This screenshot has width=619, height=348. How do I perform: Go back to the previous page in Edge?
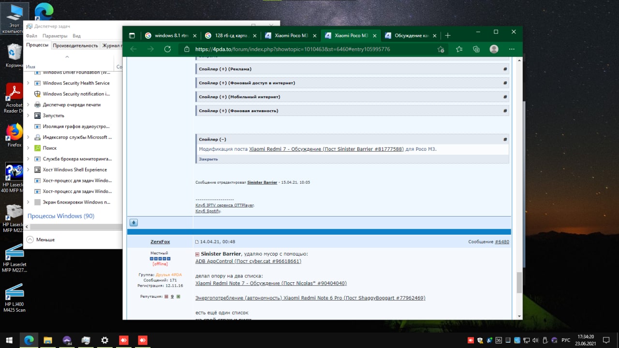tap(133, 49)
